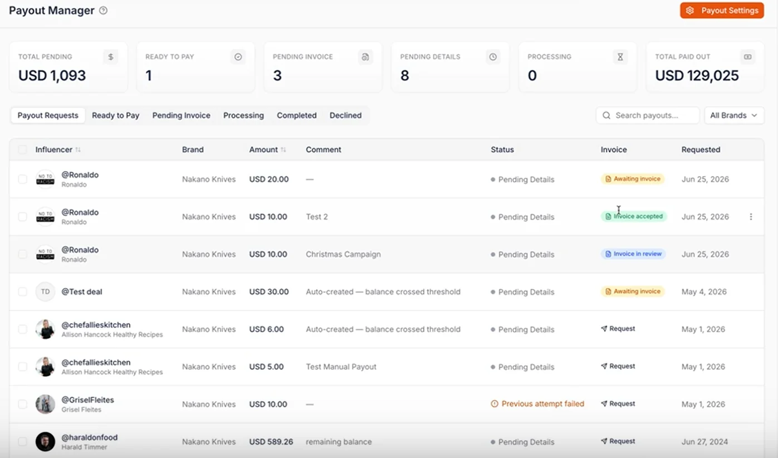
Task: Open the Pending Invoice tab
Action: pos(181,115)
